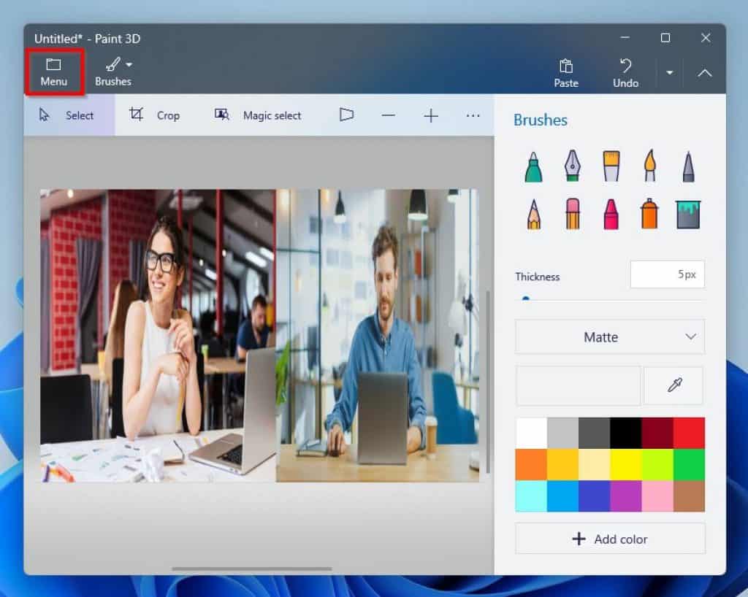
Task: Choose the lime color swatch
Action: point(657,465)
